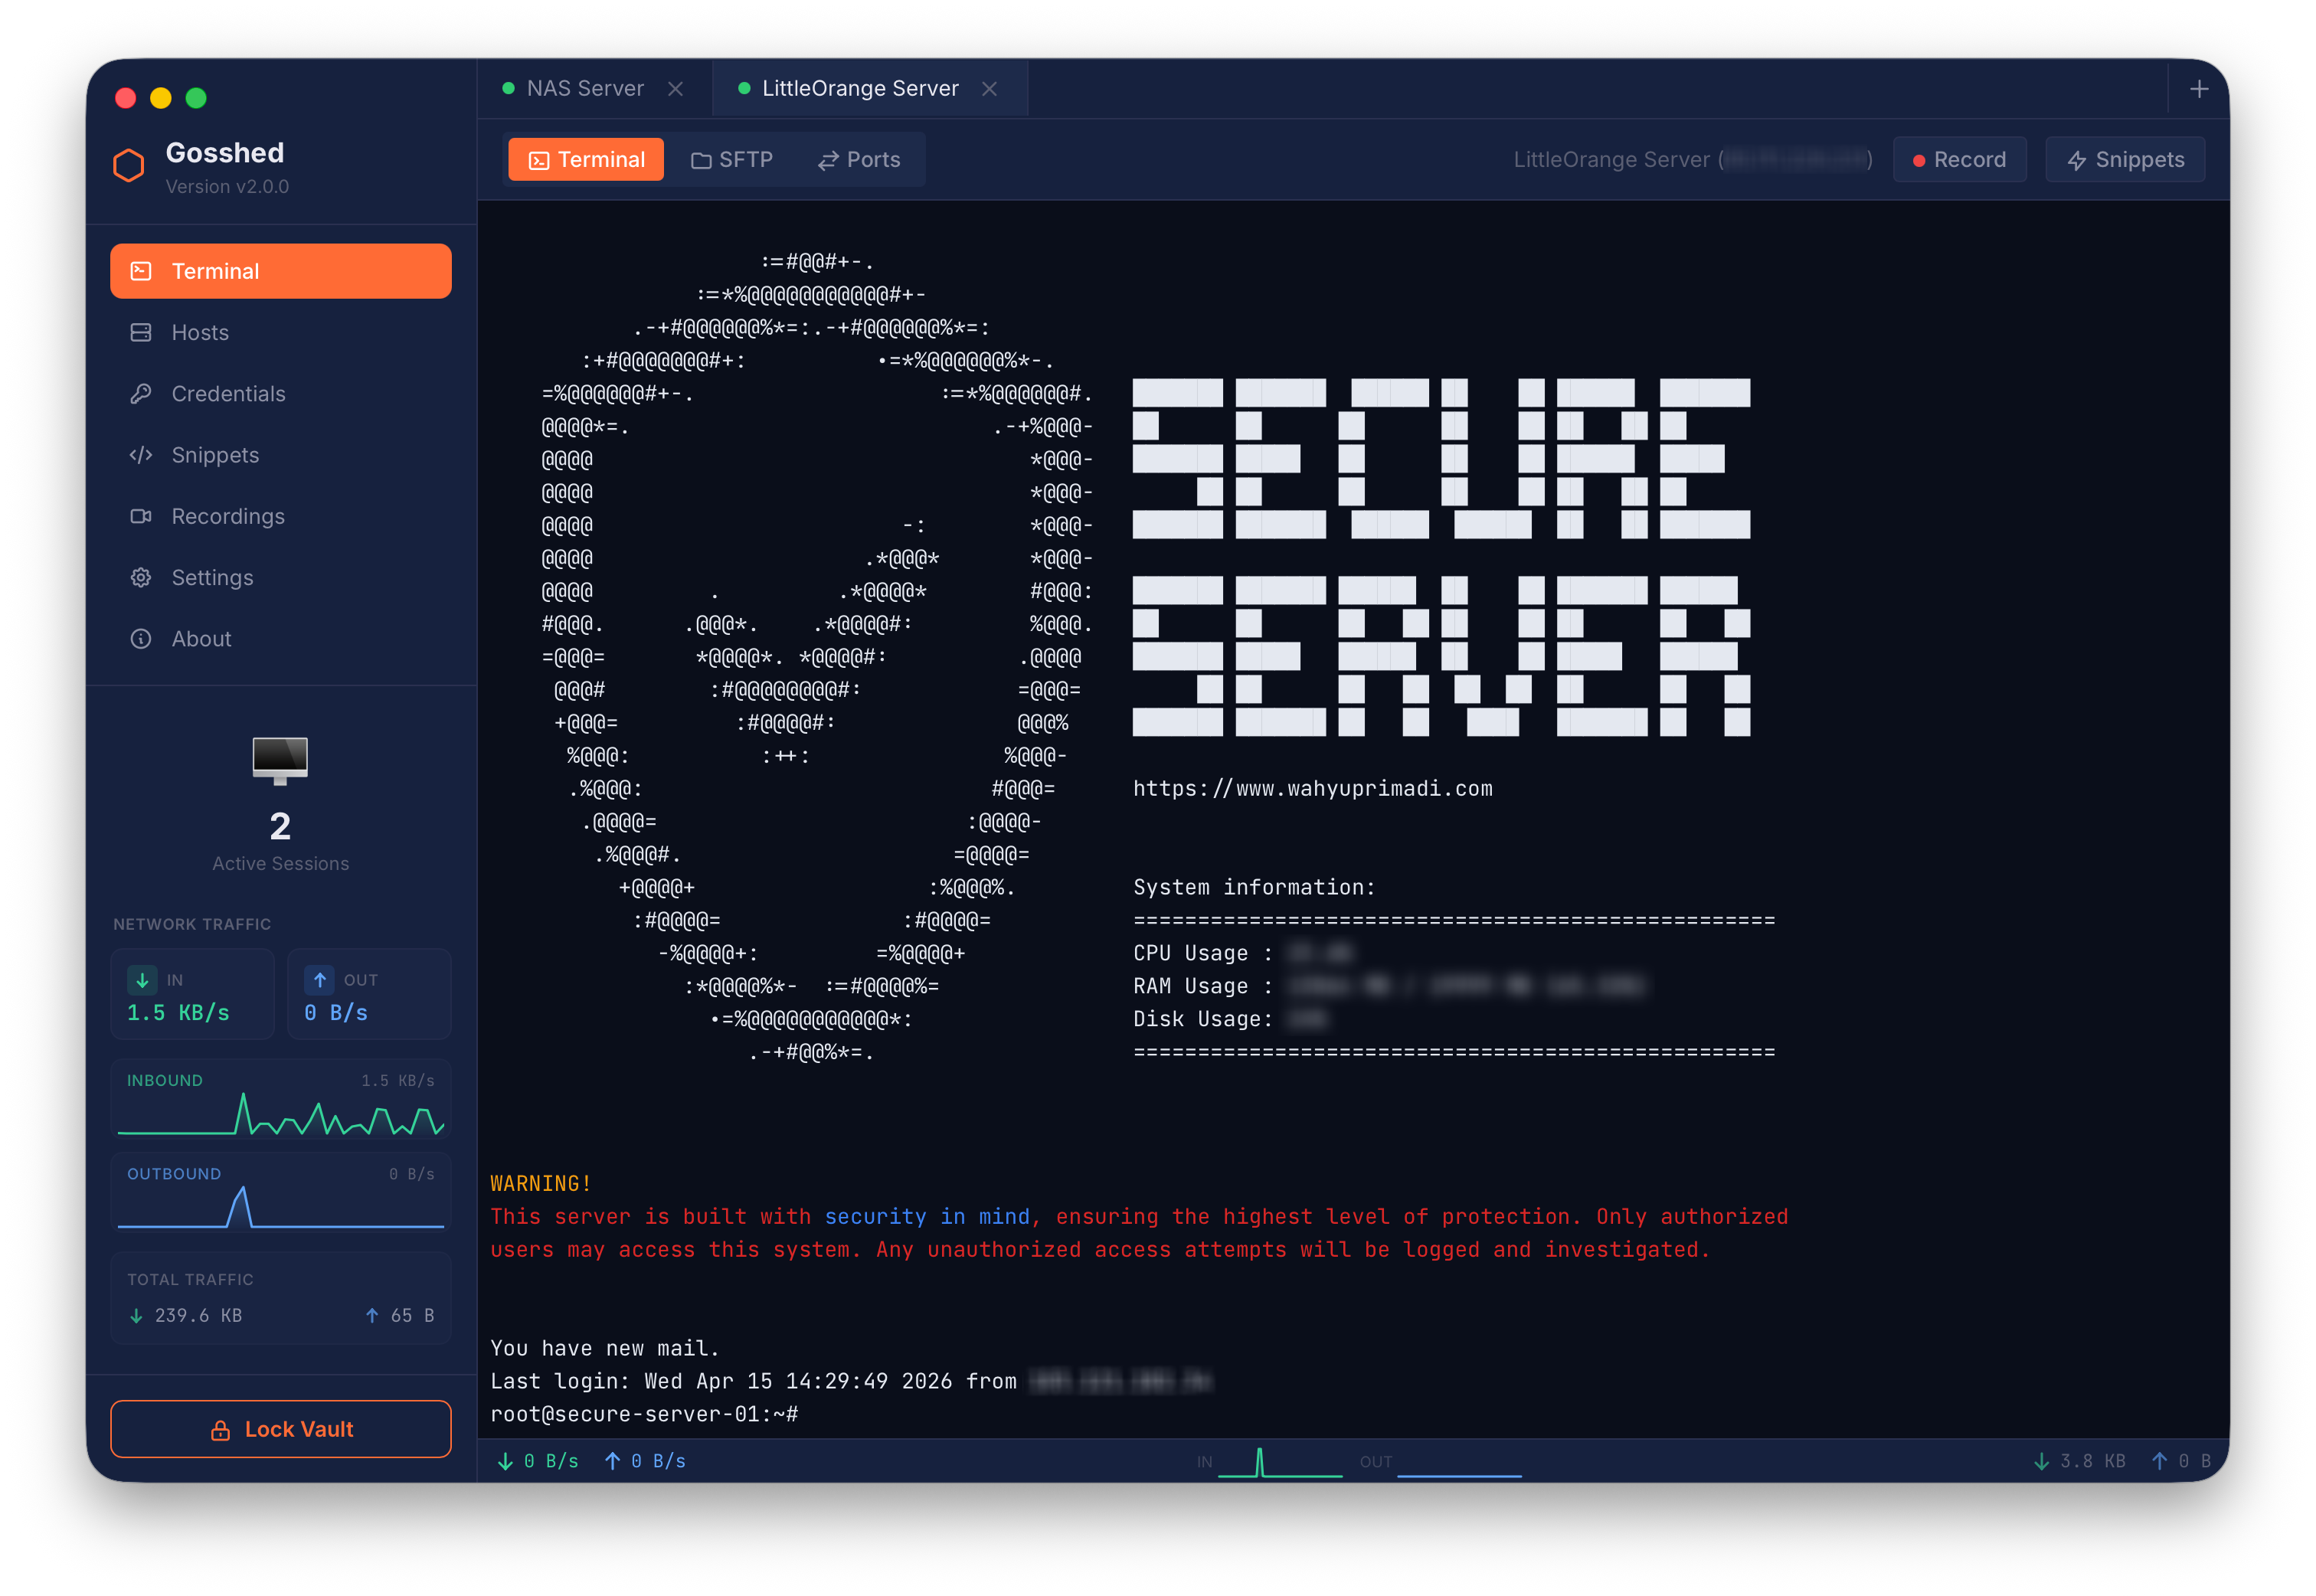Lock the vault
This screenshot has height=1596, width=2316.
280,1429
